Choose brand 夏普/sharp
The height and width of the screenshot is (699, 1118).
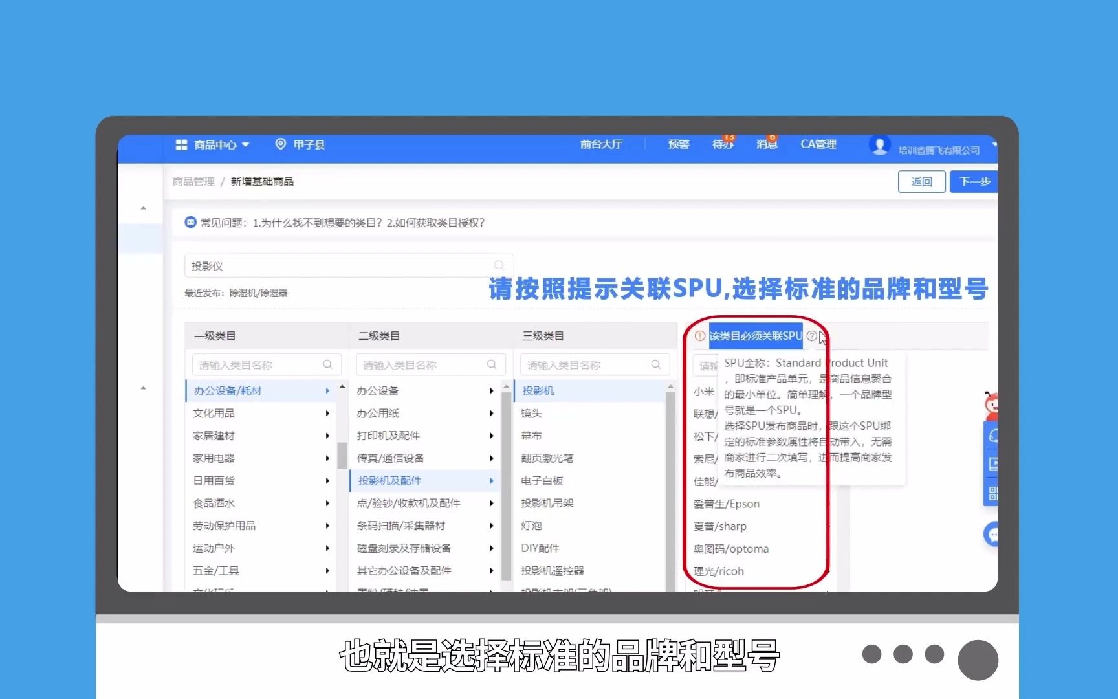tap(719, 527)
